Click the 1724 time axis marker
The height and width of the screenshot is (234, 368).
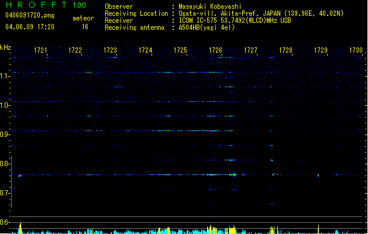[x=145, y=50]
